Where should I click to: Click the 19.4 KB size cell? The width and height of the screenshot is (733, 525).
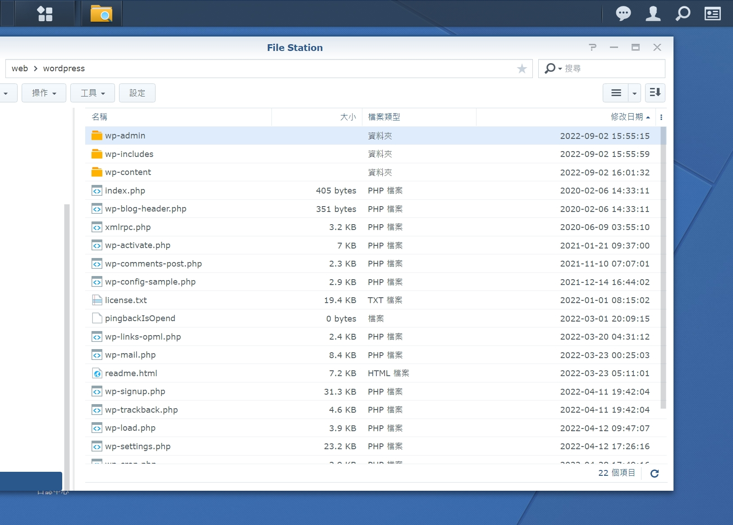[340, 300]
